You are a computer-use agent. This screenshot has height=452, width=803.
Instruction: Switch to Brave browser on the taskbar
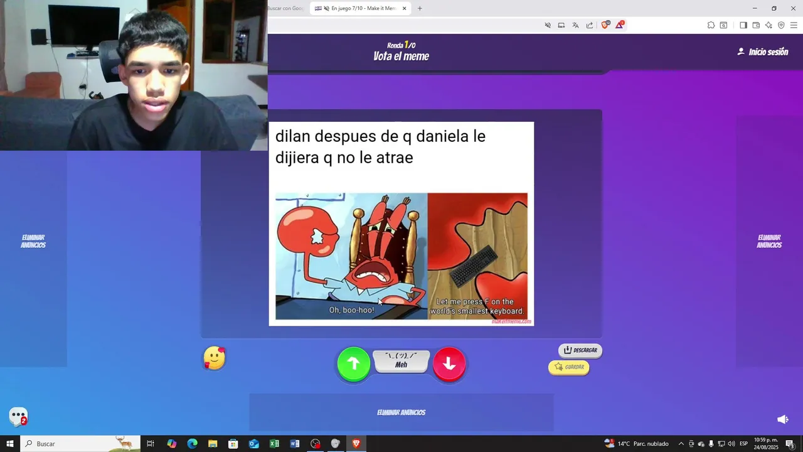pos(356,444)
